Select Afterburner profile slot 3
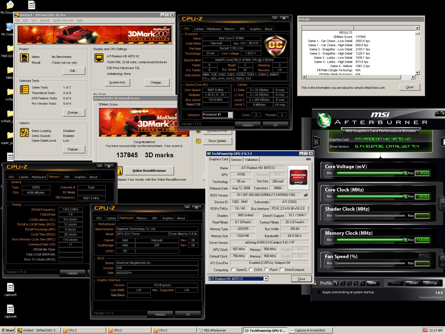This screenshot has height=334, width=445. pos(349,283)
